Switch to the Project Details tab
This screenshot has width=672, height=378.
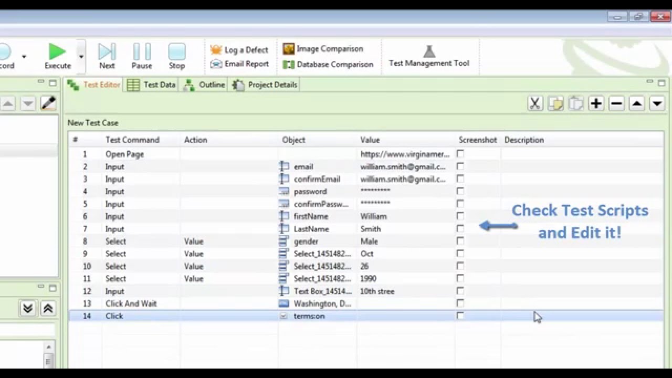tap(265, 85)
